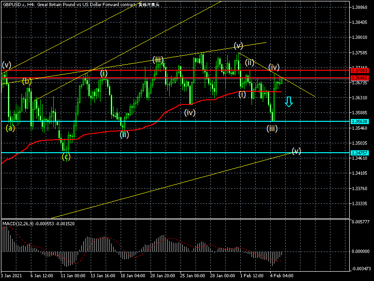Click the 25 Jan 08:00 time label

pyautogui.click(x=192, y=276)
